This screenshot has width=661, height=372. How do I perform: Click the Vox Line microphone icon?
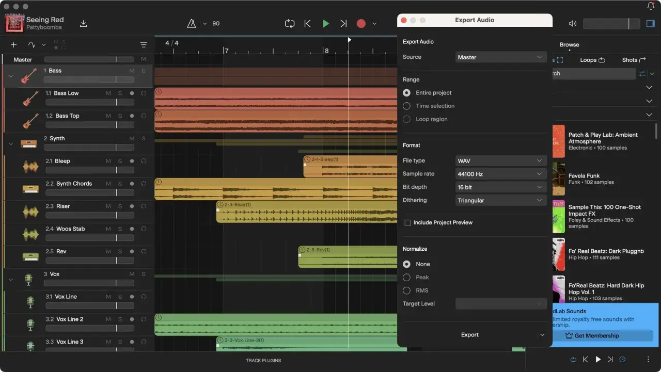pyautogui.click(x=30, y=302)
